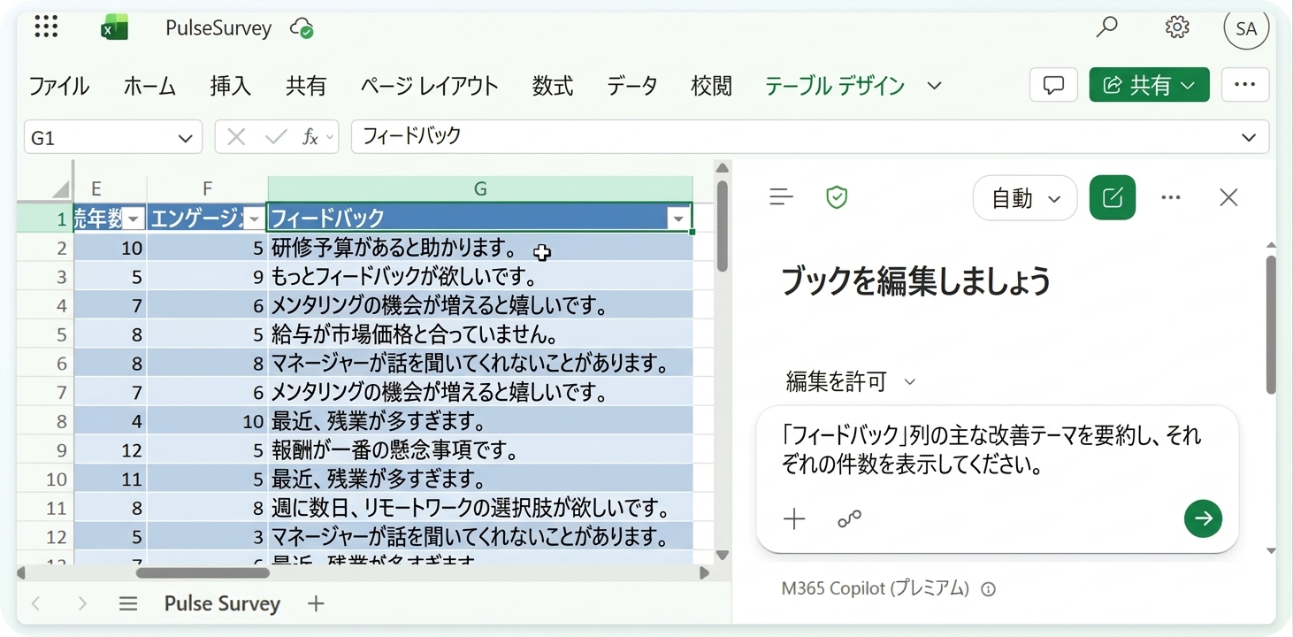
Task: Add attachment with plus icon in prompt
Action: click(x=794, y=519)
